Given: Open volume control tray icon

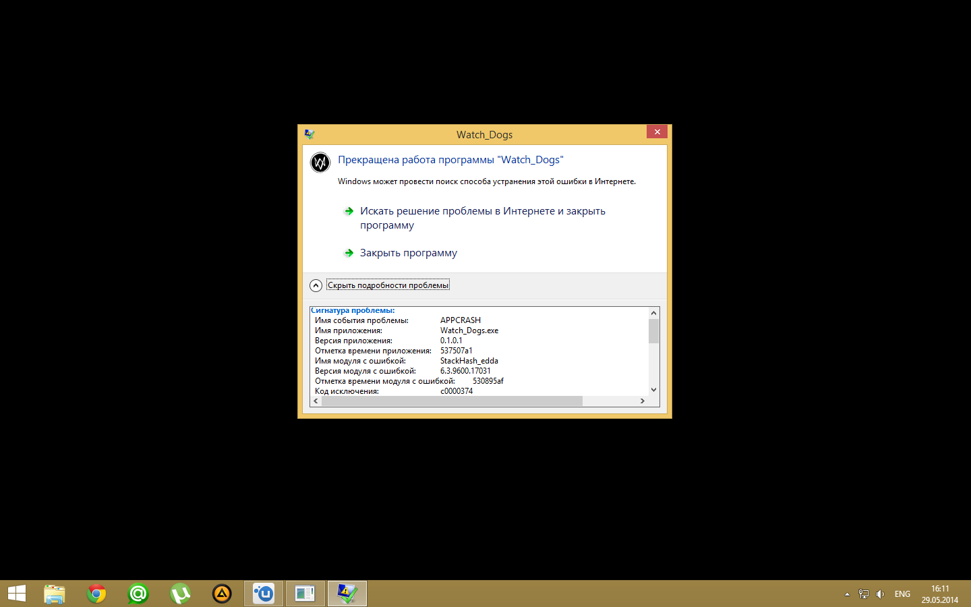Looking at the screenshot, I should coord(880,594).
